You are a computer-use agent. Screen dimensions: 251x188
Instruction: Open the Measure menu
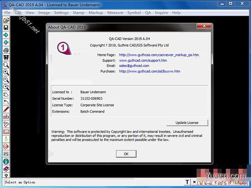click(115, 13)
